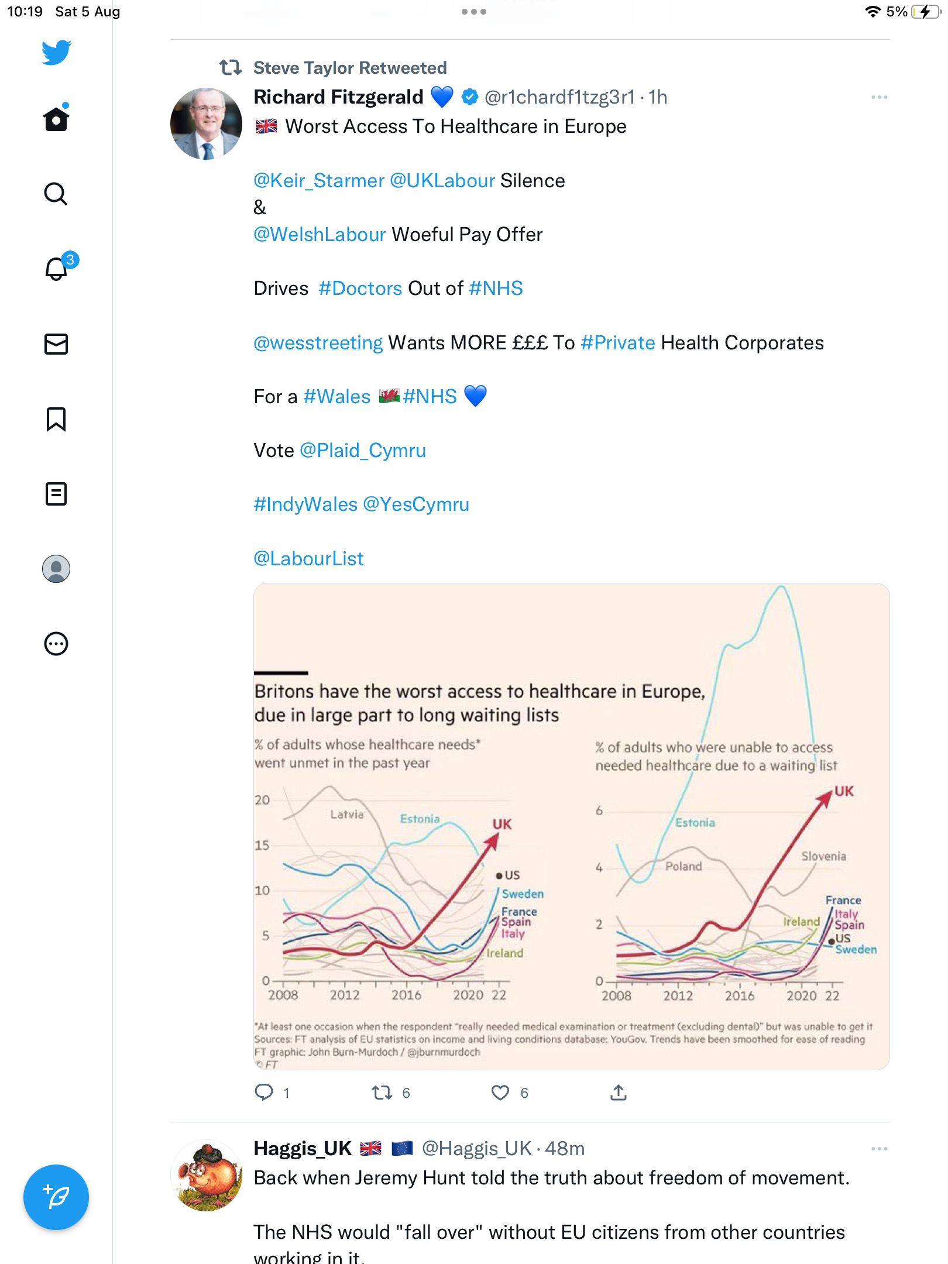Viewport: 948px width, 1264px height.
Task: Reply to Richard Fitzgerald's tweet
Action: coord(264,1093)
